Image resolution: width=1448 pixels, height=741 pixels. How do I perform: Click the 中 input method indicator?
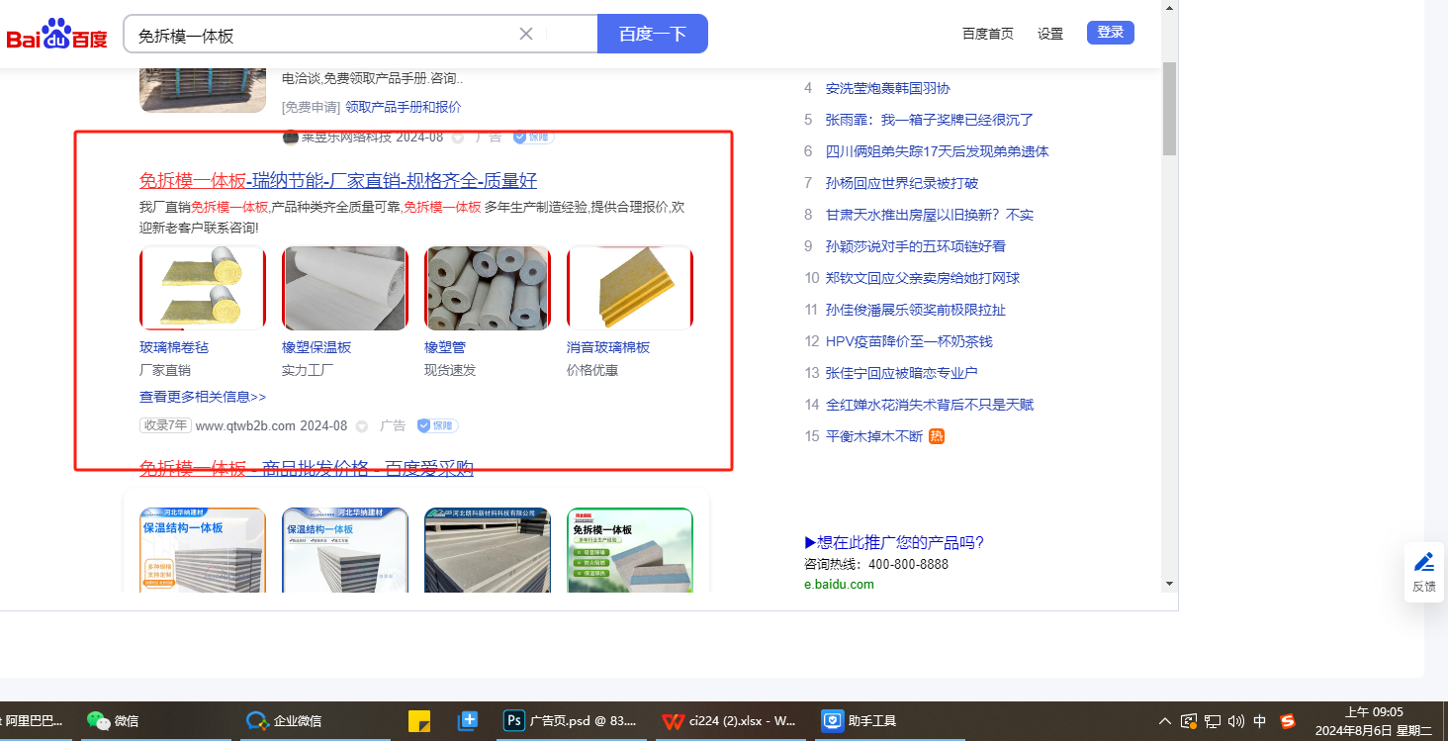pyautogui.click(x=1260, y=721)
